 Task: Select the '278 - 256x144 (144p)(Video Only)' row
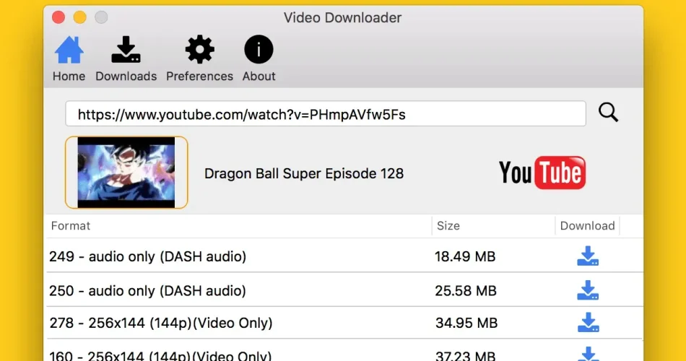[344, 323]
